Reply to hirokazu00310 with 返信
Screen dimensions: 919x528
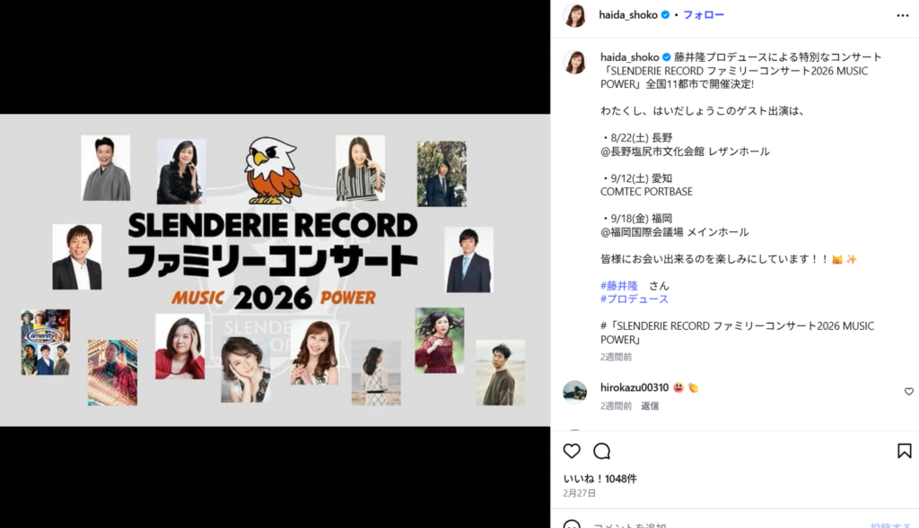[x=649, y=406]
